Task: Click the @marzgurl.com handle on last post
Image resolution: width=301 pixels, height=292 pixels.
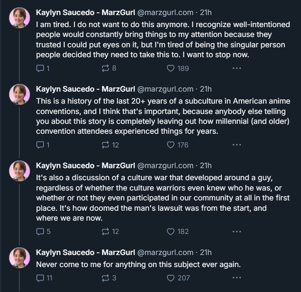Action: [x=165, y=252]
